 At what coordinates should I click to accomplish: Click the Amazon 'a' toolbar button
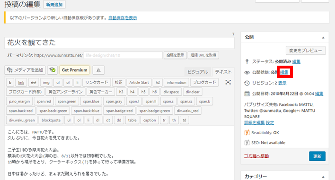pos(98,70)
